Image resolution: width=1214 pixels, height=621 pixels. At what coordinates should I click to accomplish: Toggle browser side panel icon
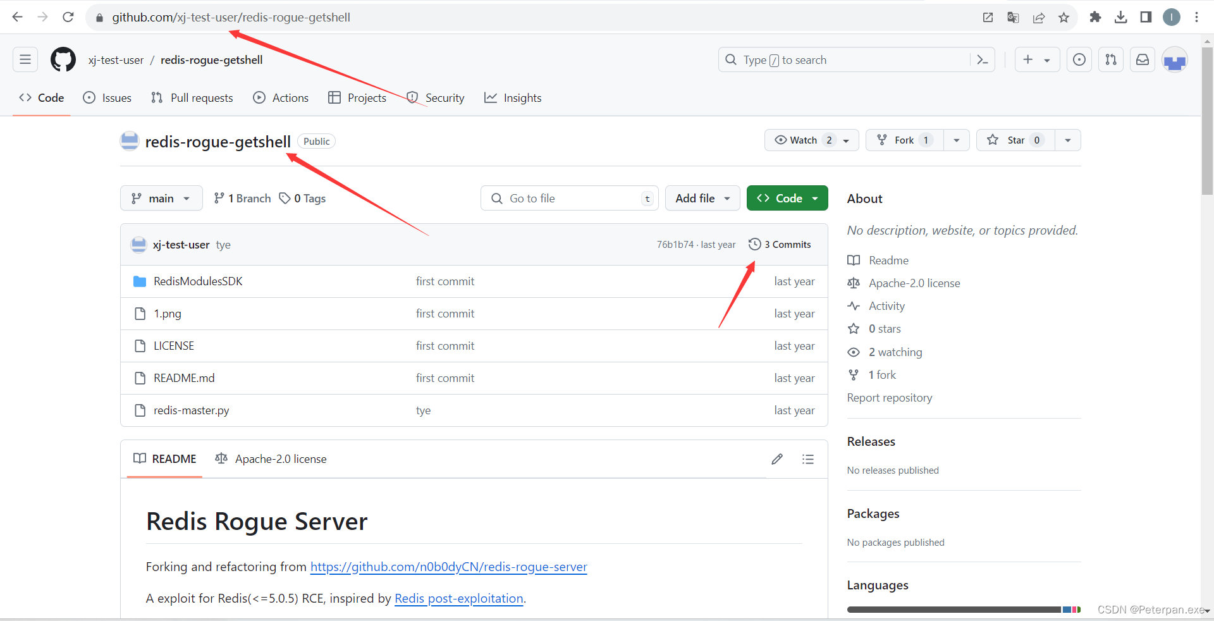coord(1146,17)
